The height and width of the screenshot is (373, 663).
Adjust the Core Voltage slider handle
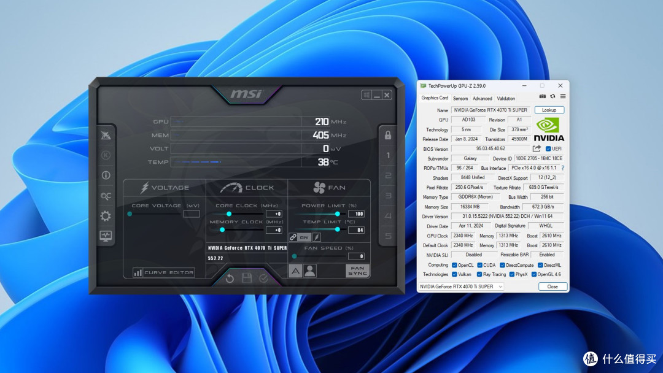[130, 213]
